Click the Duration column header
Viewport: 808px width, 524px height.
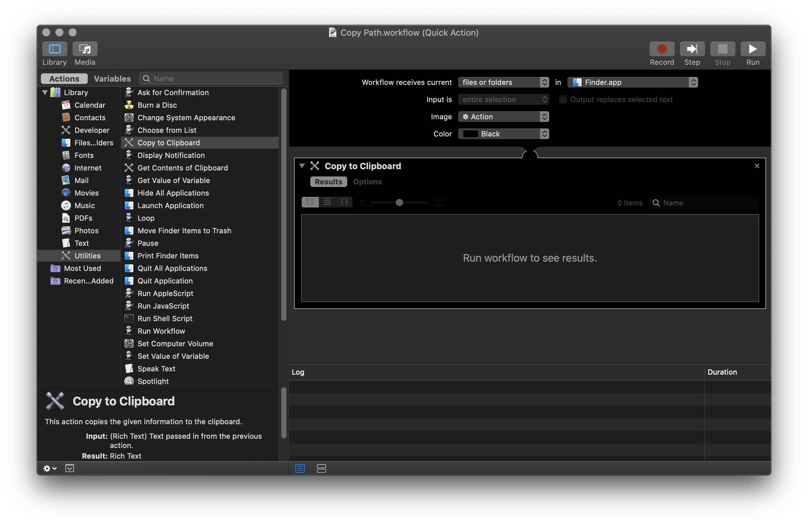737,372
